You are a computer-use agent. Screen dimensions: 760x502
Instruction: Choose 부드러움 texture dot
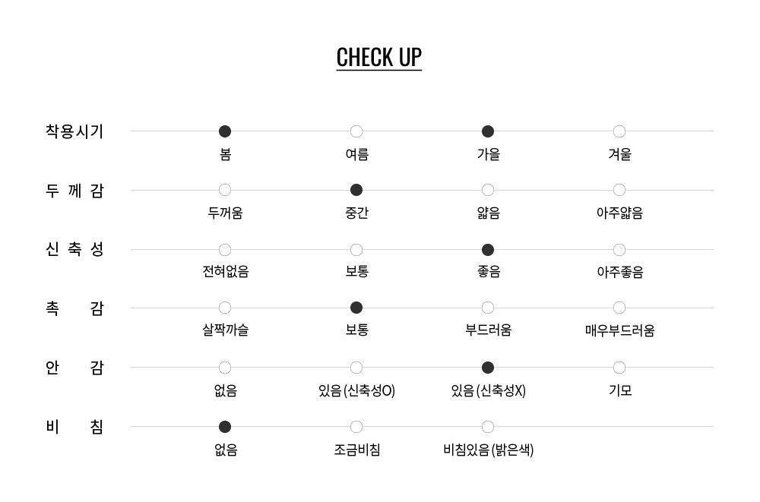pos(488,308)
